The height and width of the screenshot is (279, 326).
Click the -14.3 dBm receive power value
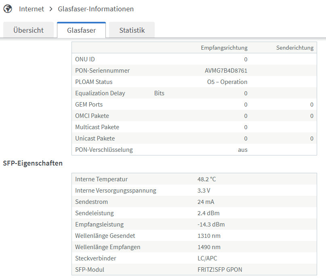point(211,224)
